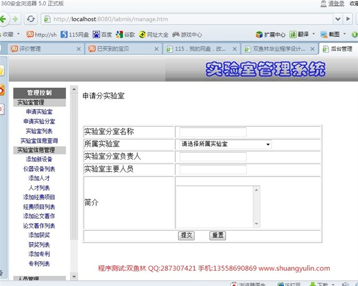Open the 添加经费项目 menu link

(39, 197)
